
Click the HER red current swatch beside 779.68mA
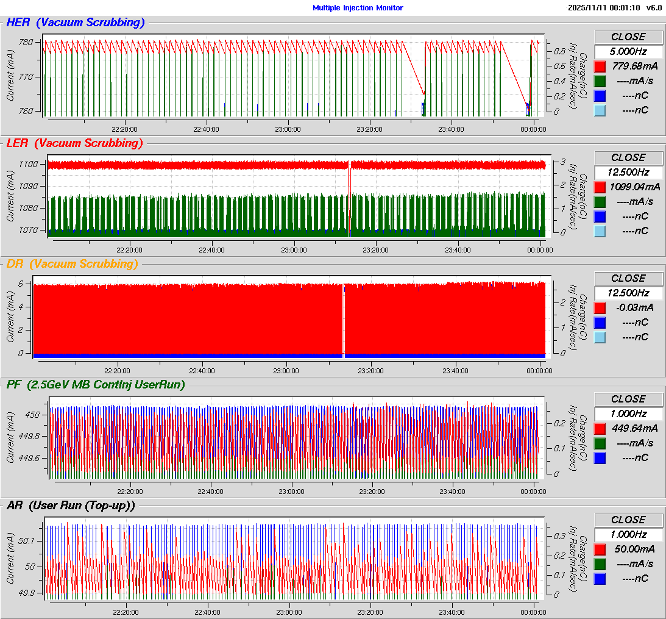[600, 66]
